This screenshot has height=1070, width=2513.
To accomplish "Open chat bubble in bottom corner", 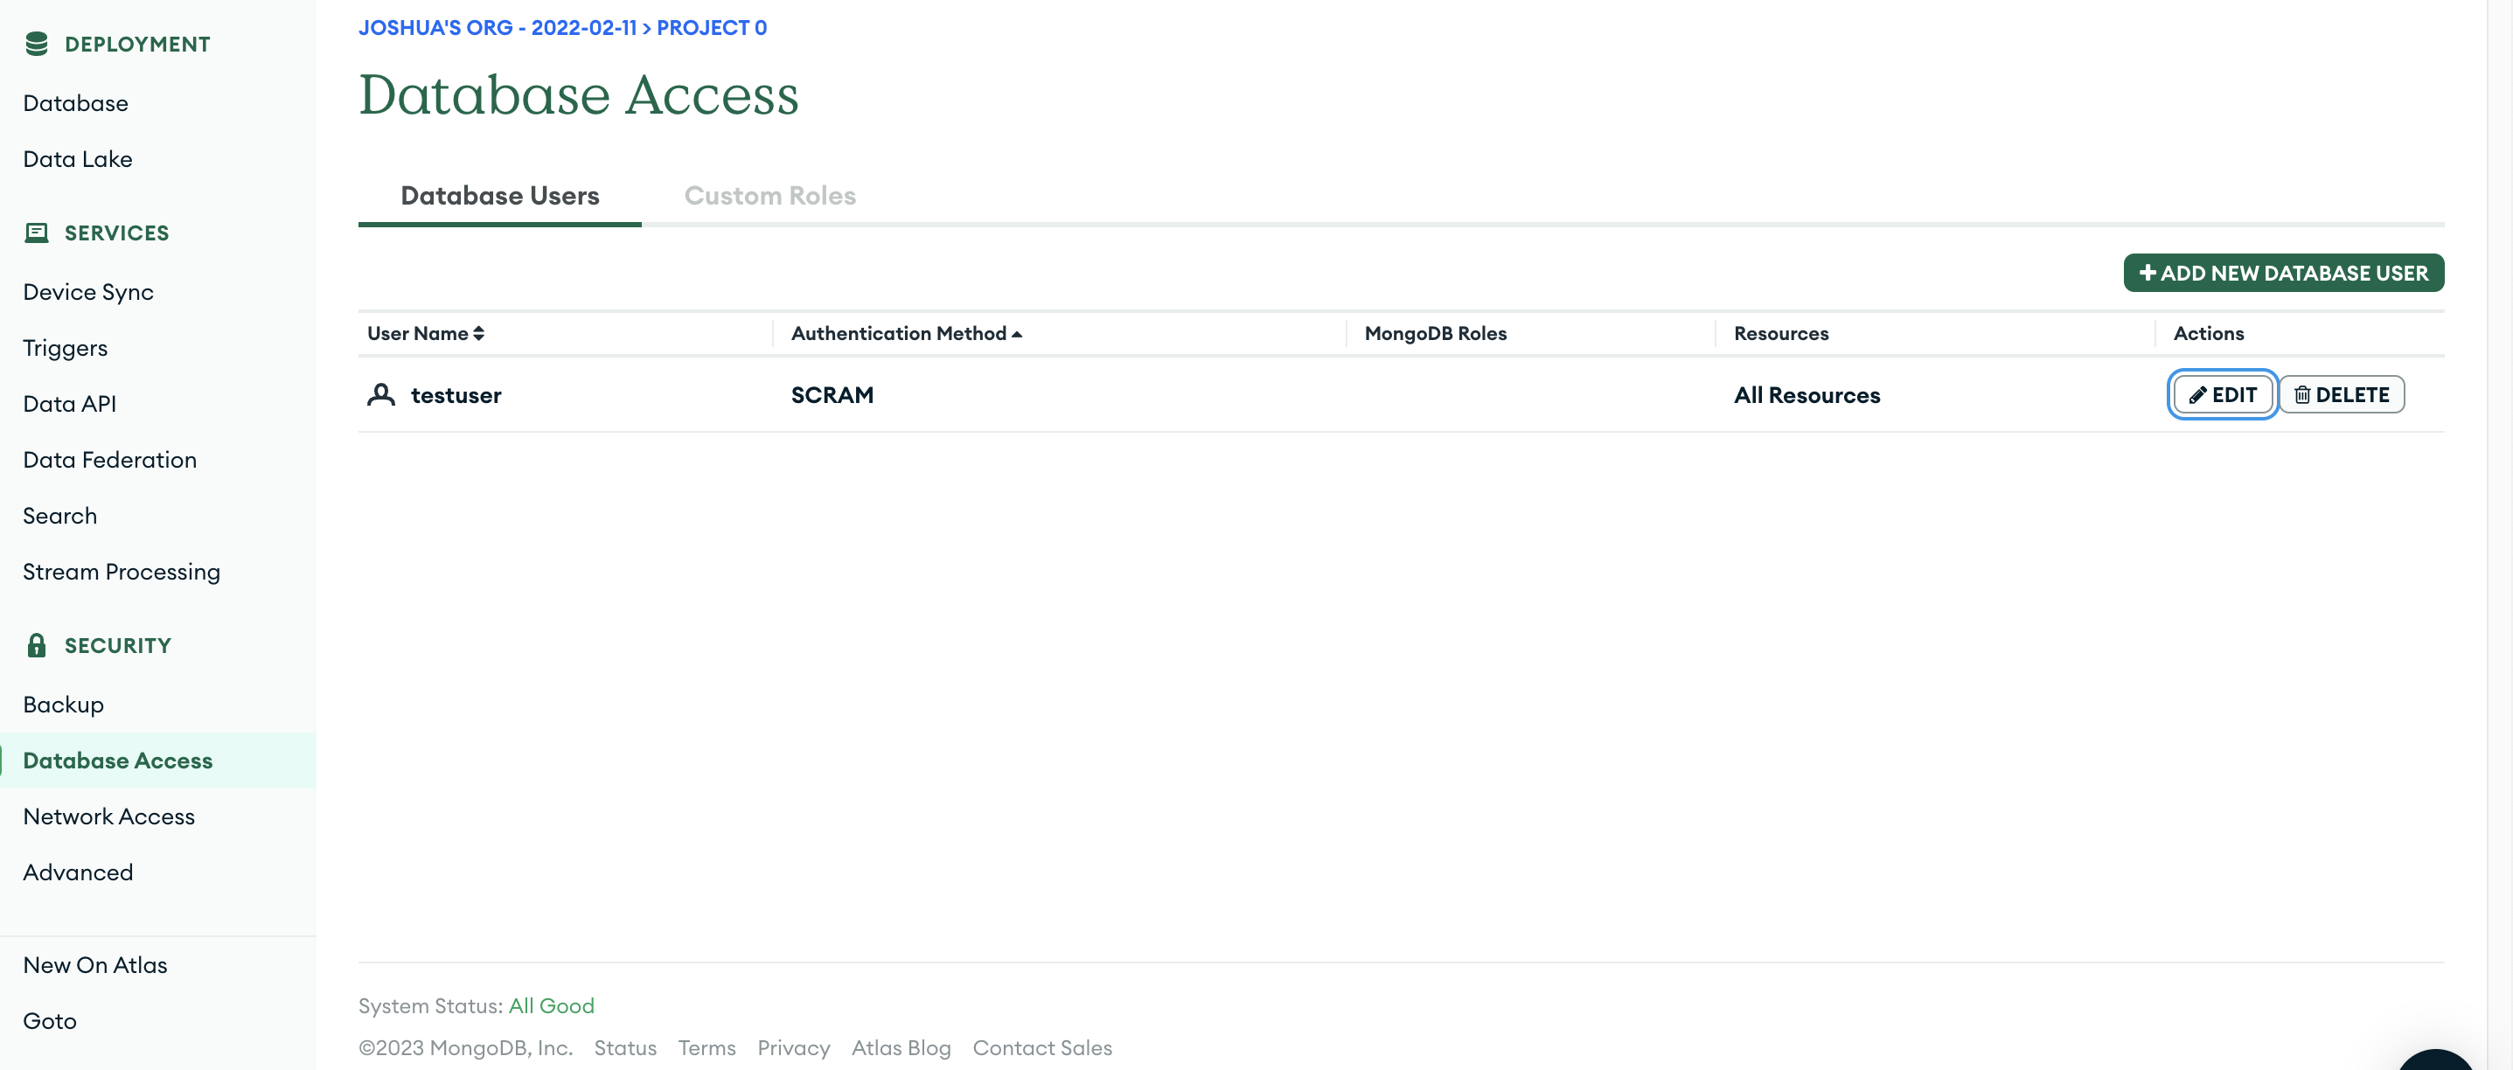I will click(2436, 1060).
